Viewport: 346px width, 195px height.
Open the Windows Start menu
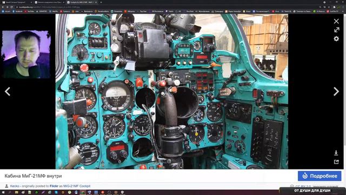[3, 192]
